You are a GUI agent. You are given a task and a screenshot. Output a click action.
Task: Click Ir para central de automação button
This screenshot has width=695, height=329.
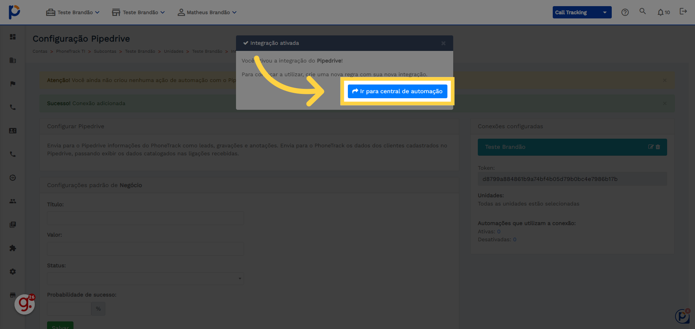click(397, 91)
